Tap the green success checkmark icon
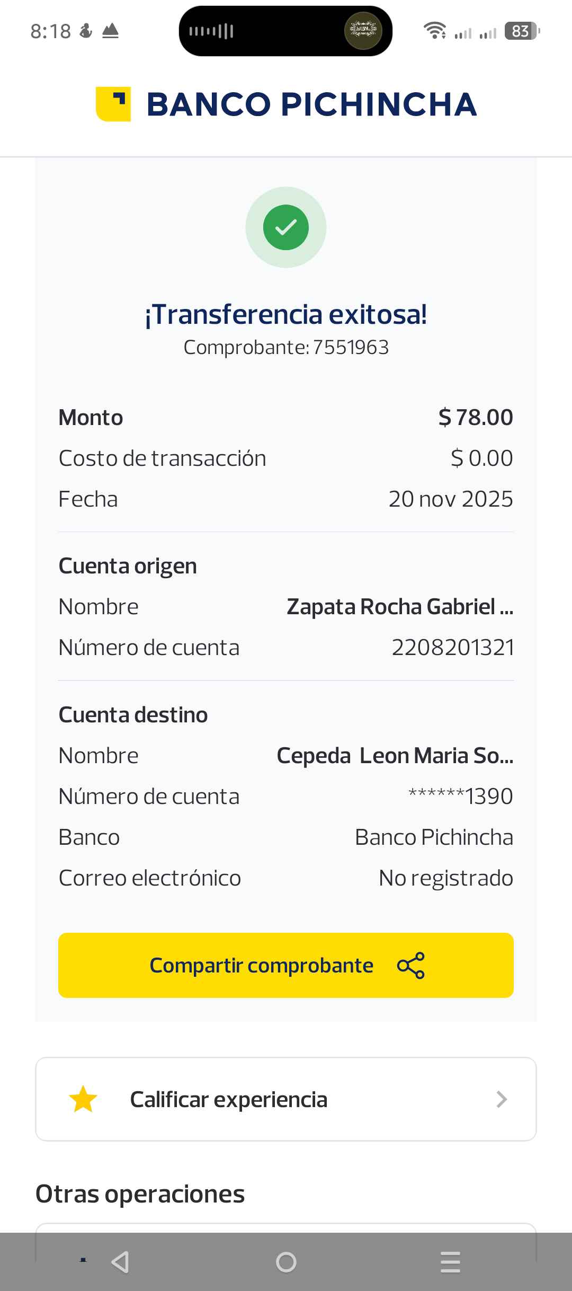Screen dimensions: 572x1291 coord(286,227)
